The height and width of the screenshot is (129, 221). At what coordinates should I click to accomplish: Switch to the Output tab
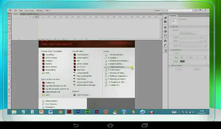coord(23,14)
